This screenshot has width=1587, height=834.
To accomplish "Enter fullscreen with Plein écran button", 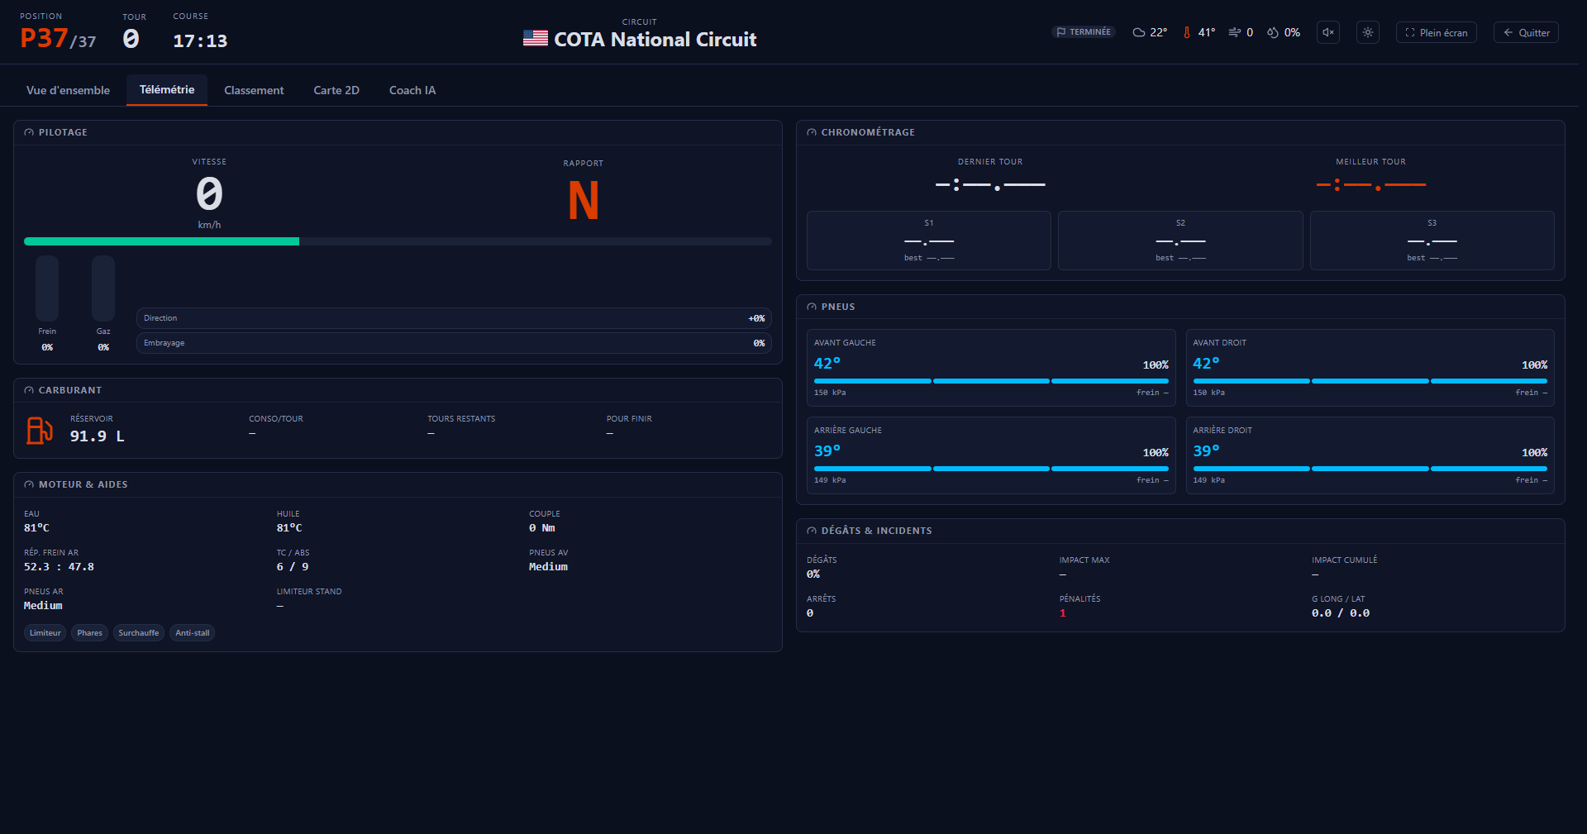I will point(1437,32).
